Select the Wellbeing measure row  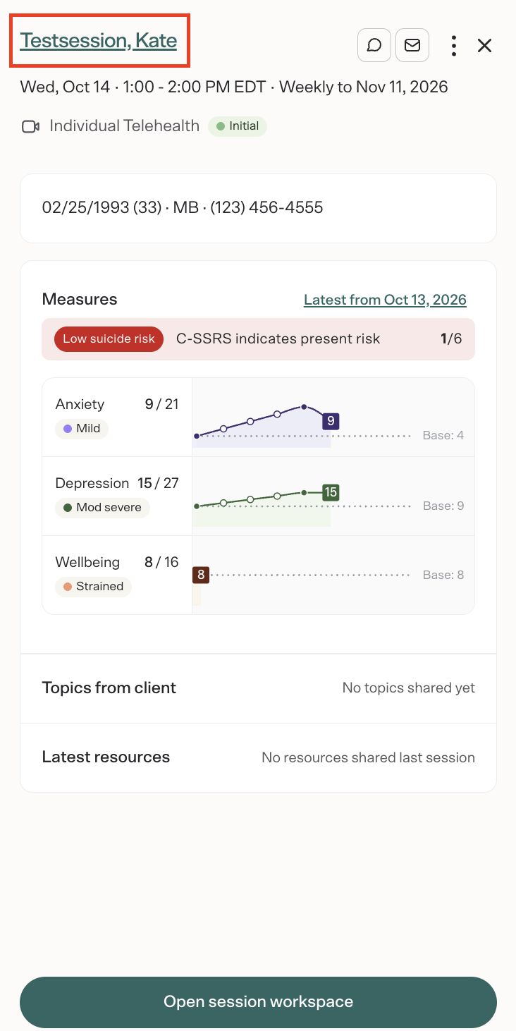click(x=258, y=575)
